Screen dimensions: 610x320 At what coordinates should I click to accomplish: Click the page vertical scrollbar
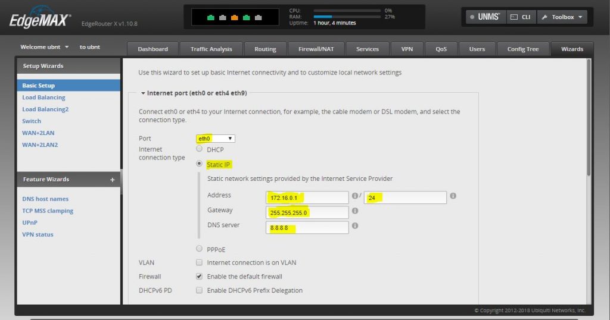tap(589, 117)
